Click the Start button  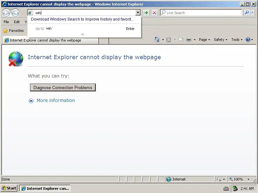(9, 188)
